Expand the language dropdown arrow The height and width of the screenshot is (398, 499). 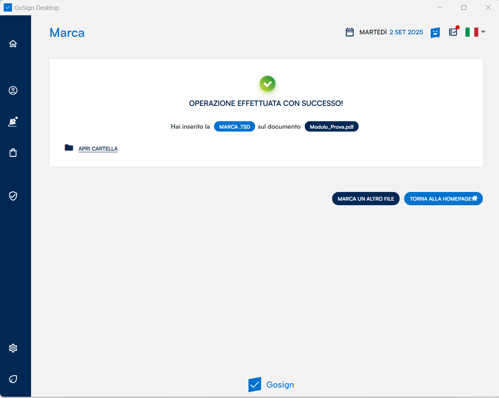tap(483, 32)
